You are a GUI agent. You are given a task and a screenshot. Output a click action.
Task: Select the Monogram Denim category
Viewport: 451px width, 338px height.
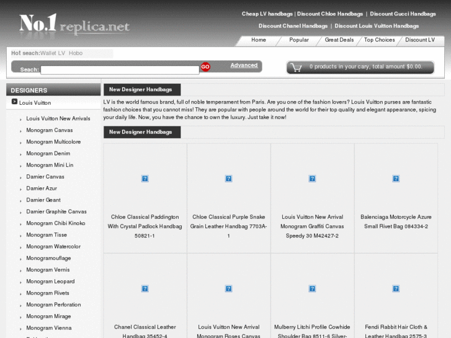coord(48,153)
